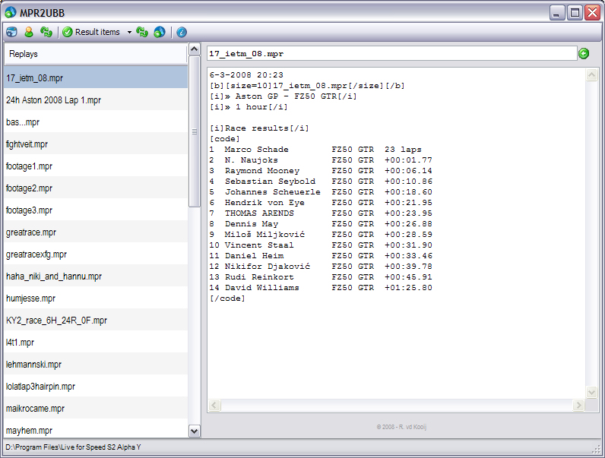Click the Daniel Heim result line
Screen dimensions: 605x458
321,256
